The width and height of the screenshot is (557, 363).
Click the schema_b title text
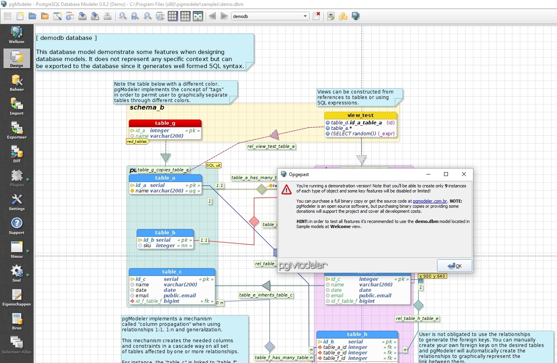[147, 108]
